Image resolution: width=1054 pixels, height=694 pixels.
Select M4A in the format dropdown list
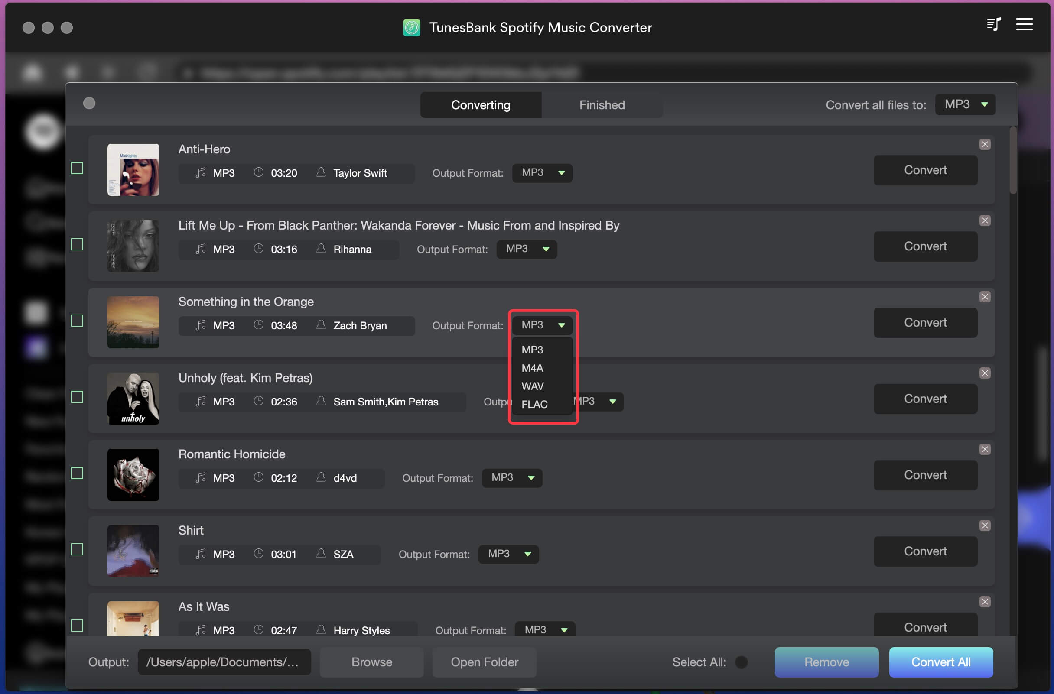point(532,368)
